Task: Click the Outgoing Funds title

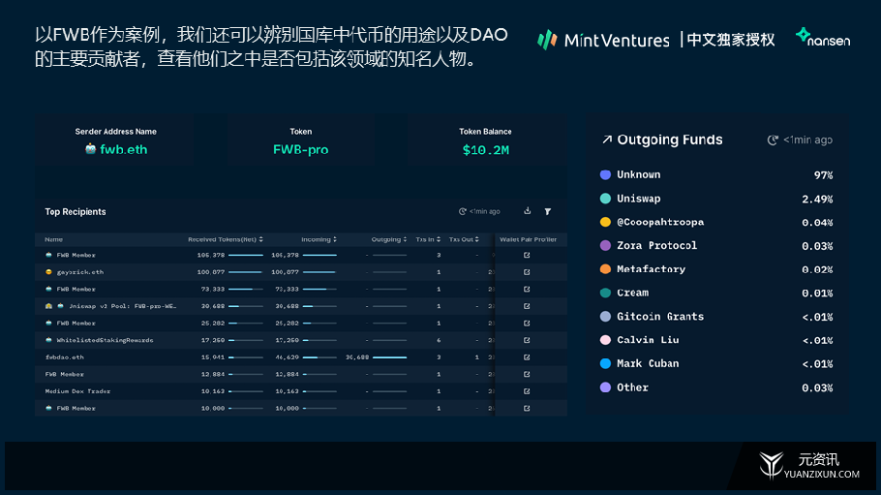Action: [670, 140]
